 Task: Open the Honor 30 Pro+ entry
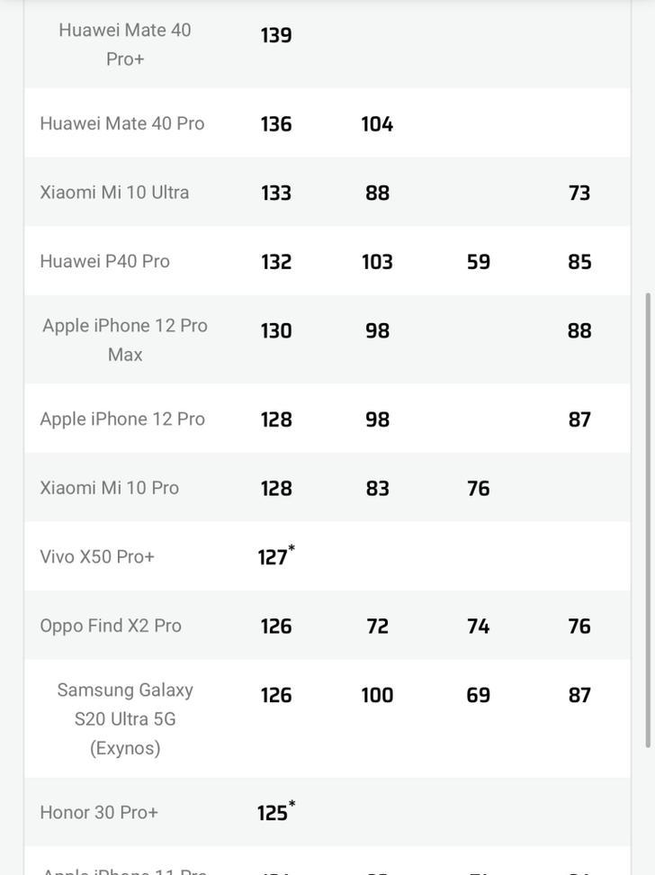99,812
